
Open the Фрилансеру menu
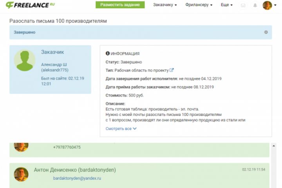[199, 5]
